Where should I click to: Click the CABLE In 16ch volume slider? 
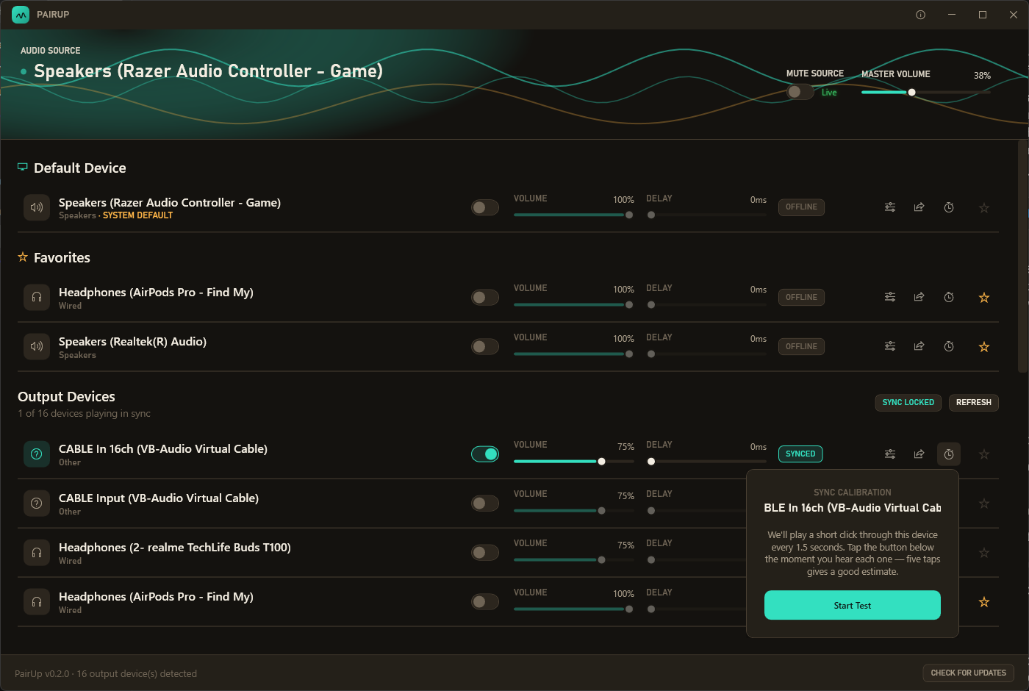point(574,462)
